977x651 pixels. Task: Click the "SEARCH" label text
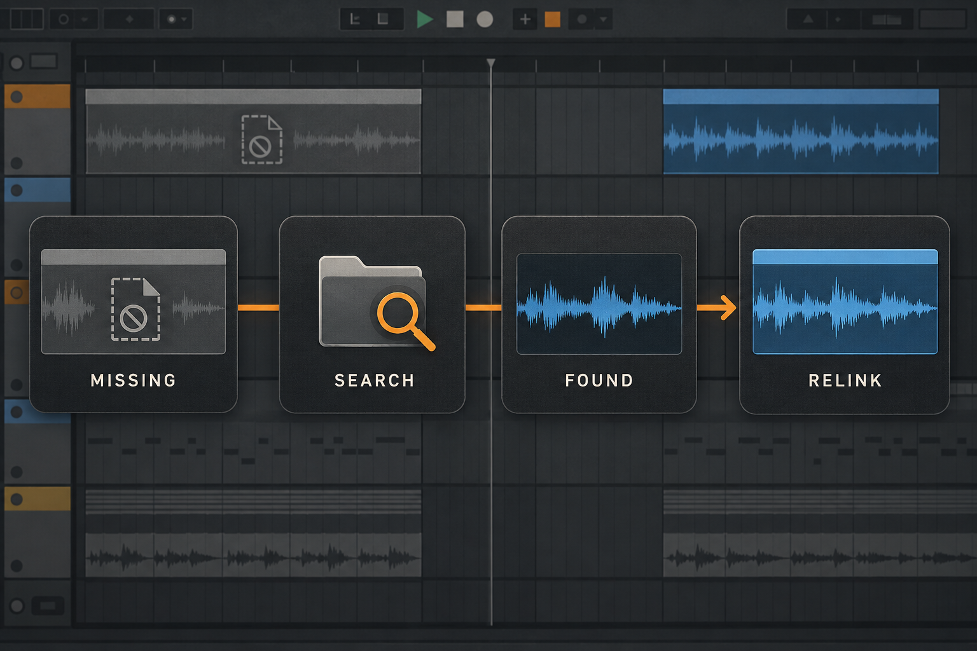click(x=375, y=380)
